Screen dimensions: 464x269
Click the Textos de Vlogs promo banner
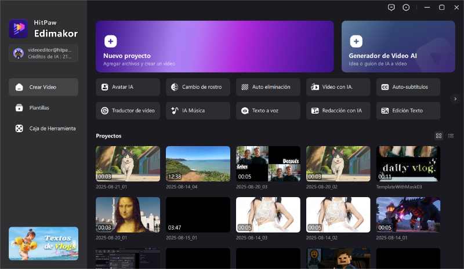coord(43,243)
